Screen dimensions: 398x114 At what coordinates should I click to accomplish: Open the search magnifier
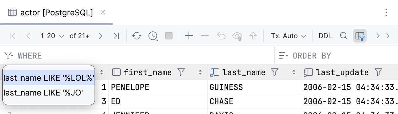[343, 36]
